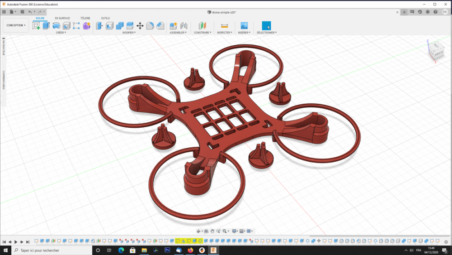Click the insert image icon
The width and height of the screenshot is (452, 255).
[x=244, y=26]
